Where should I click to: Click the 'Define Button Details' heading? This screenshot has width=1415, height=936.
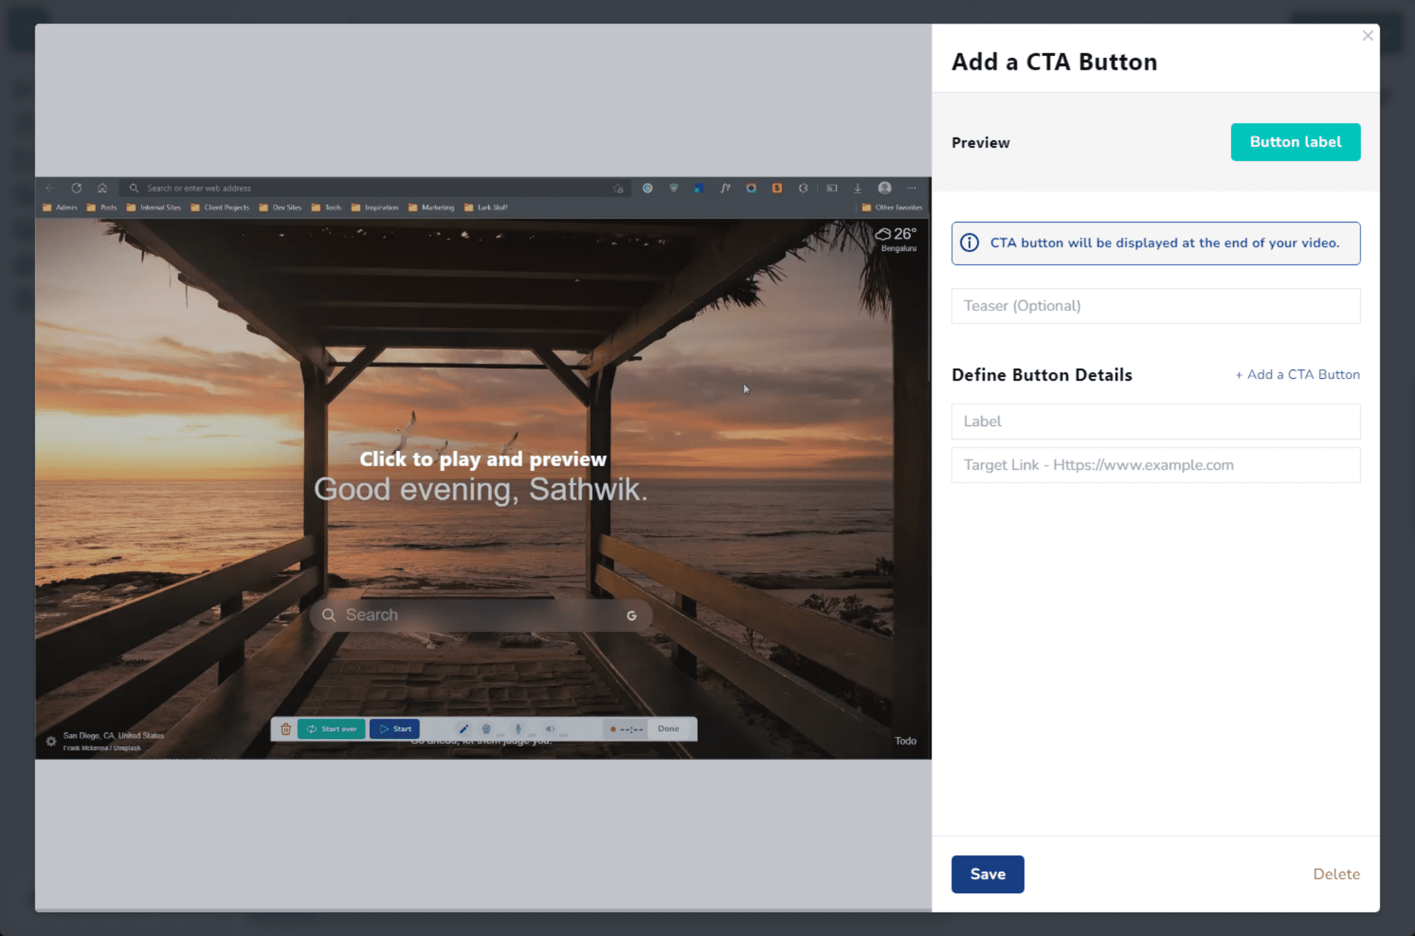click(x=1042, y=374)
